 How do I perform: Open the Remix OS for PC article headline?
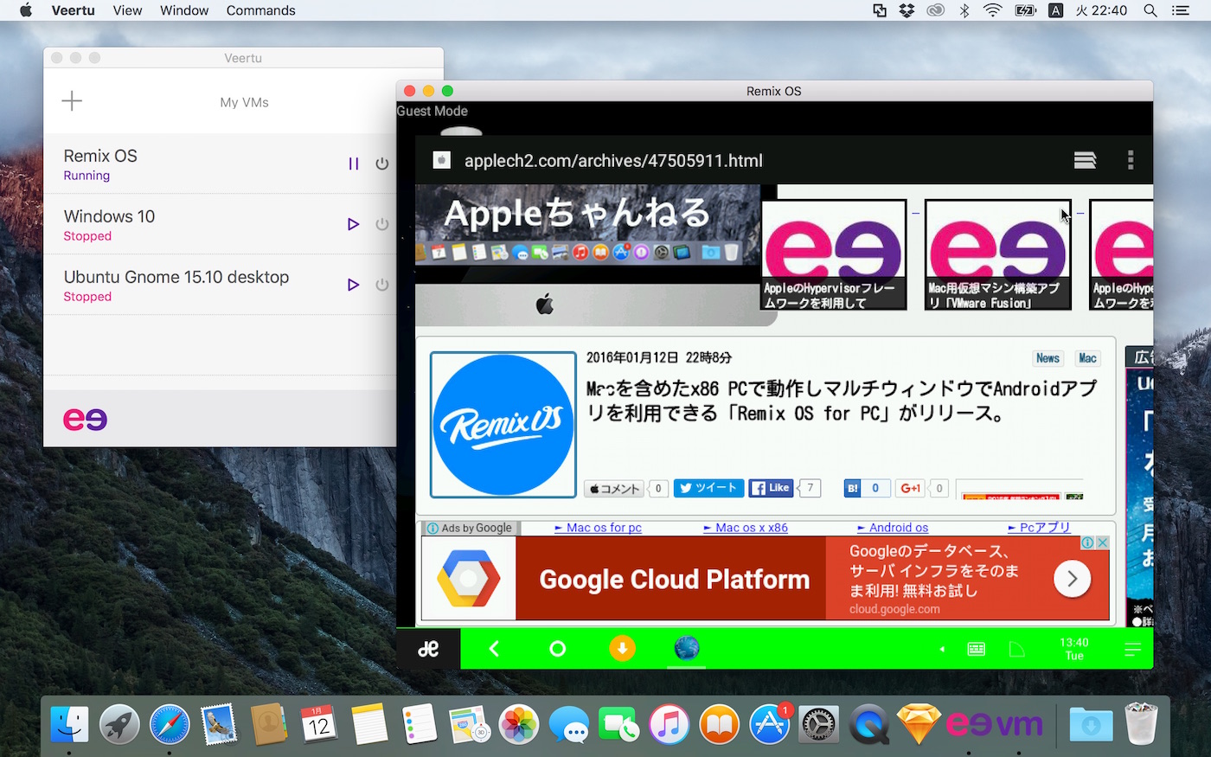pos(842,401)
